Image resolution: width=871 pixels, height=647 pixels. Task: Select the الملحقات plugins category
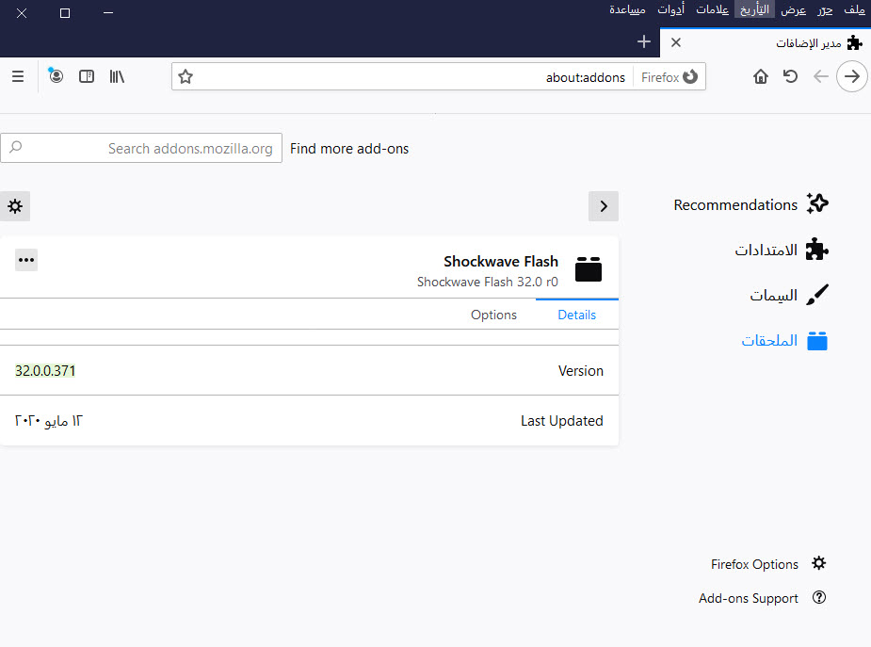pos(783,340)
